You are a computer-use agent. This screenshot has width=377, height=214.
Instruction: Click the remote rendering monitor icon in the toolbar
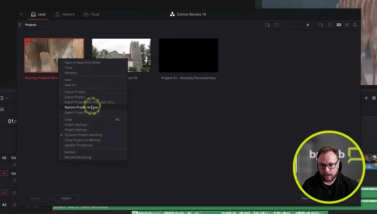coord(276,25)
